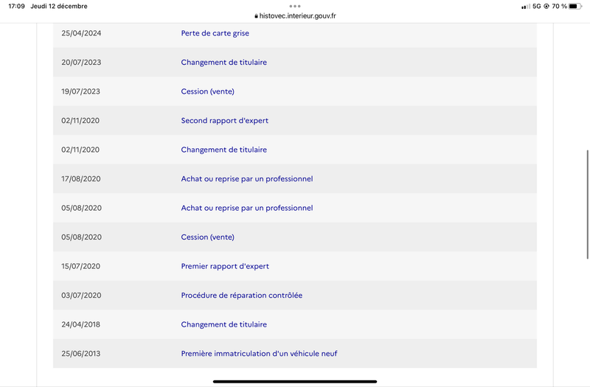Open the Perte de carte grise entry
Viewport: 590px width, 387px height.
215,33
